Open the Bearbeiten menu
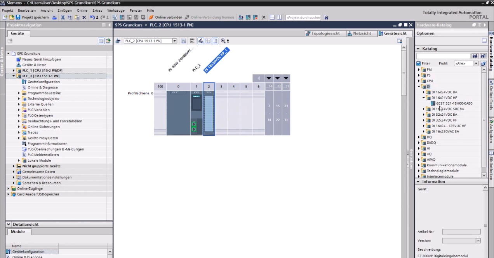494x258 pixels. click(27, 10)
